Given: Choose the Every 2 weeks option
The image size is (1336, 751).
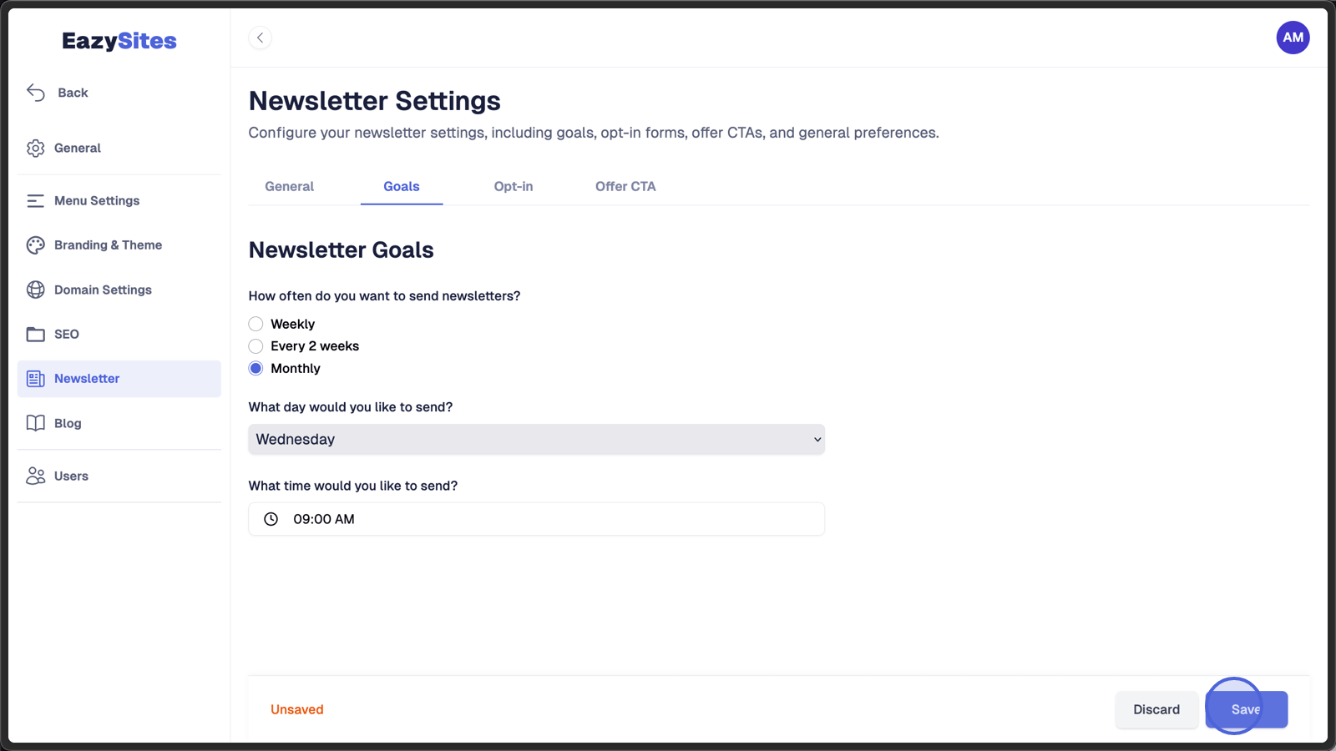Looking at the screenshot, I should (x=256, y=346).
